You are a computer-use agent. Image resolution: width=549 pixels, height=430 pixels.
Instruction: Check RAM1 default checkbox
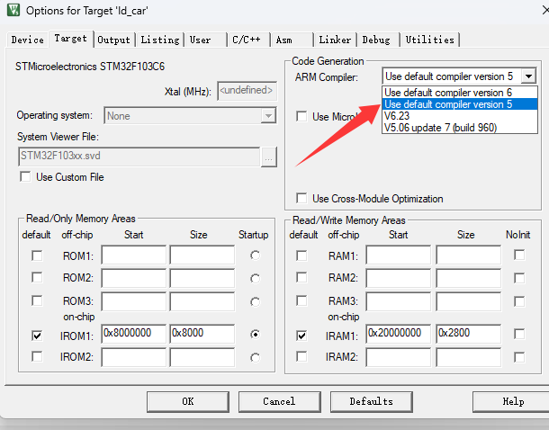(301, 255)
